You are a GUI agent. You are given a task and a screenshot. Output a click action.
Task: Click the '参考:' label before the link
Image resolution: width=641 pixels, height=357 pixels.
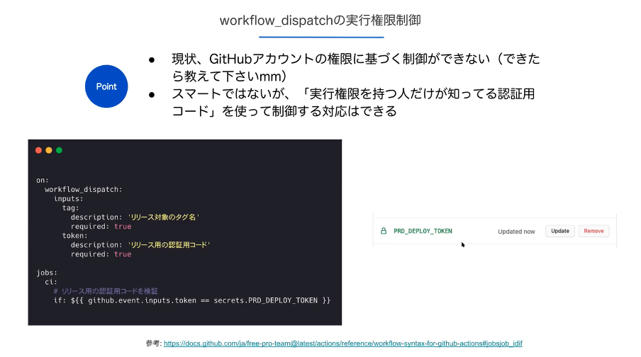pos(154,343)
